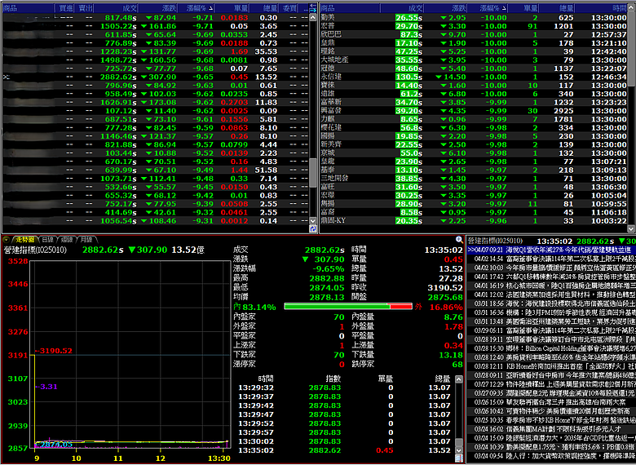
Task: Click the 內外盤 green-red ratio bar
Action: (x=348, y=307)
